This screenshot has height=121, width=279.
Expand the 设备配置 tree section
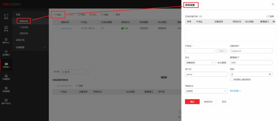[x=45, y=47]
